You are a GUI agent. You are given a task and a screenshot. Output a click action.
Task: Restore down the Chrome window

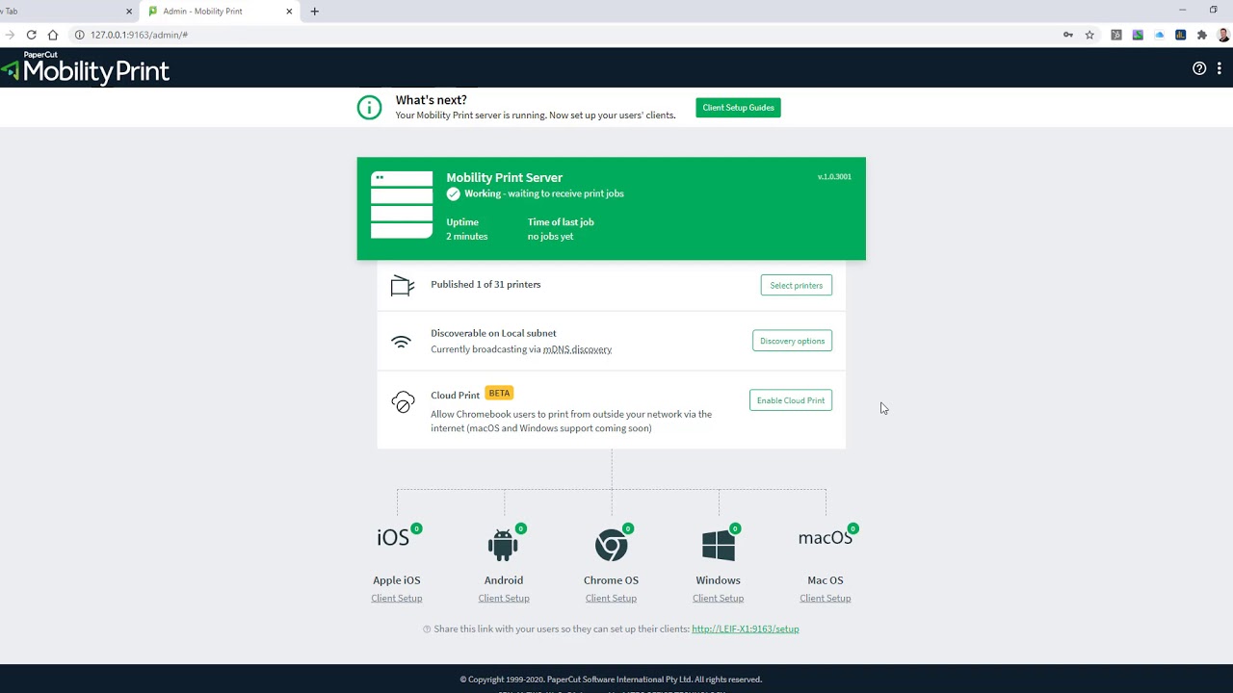click(x=1213, y=11)
